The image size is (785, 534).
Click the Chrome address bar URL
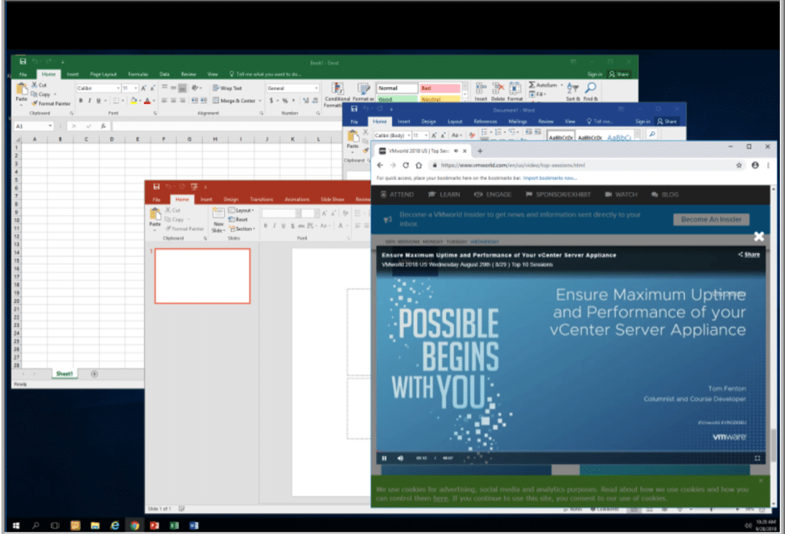coord(513,165)
